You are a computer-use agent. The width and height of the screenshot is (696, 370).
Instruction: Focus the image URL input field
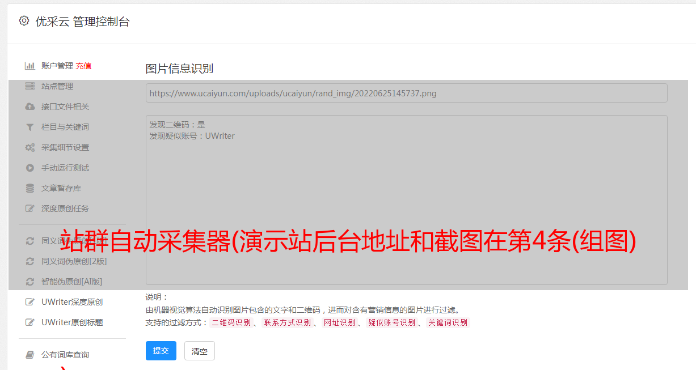pyautogui.click(x=406, y=93)
